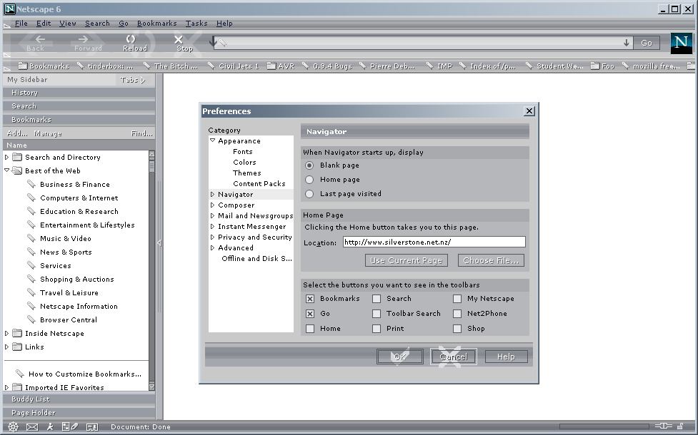Uncheck the Bookmarks toolbar button checkbox
Viewport: 698px width, 435px height.
point(310,299)
